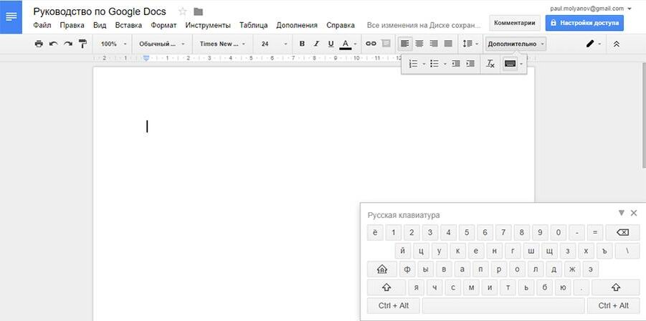Click the left Ctrl + Alt key
646x321 pixels.
[x=393, y=305]
